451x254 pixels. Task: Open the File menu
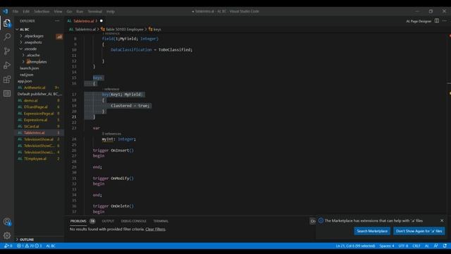click(x=16, y=11)
